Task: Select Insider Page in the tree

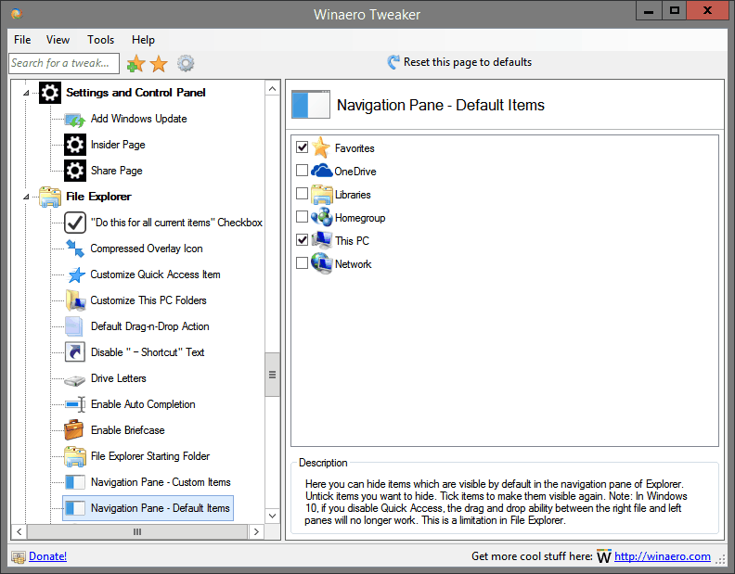Action: tap(118, 145)
